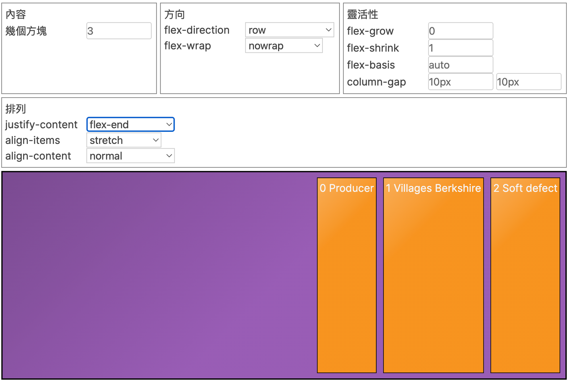Open the align-content normal dropdown

click(x=130, y=156)
